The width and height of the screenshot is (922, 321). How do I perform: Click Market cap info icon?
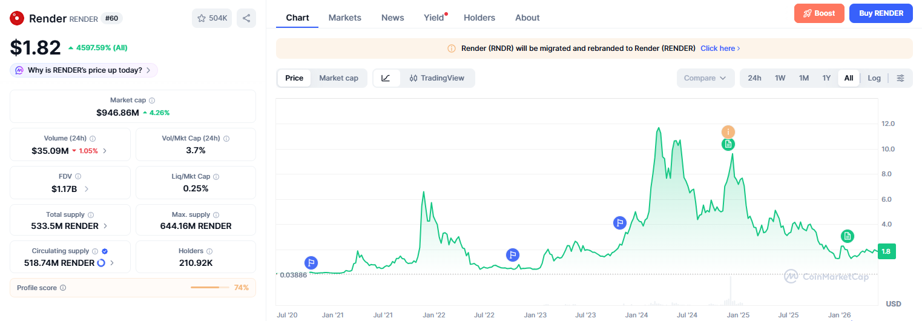click(152, 101)
